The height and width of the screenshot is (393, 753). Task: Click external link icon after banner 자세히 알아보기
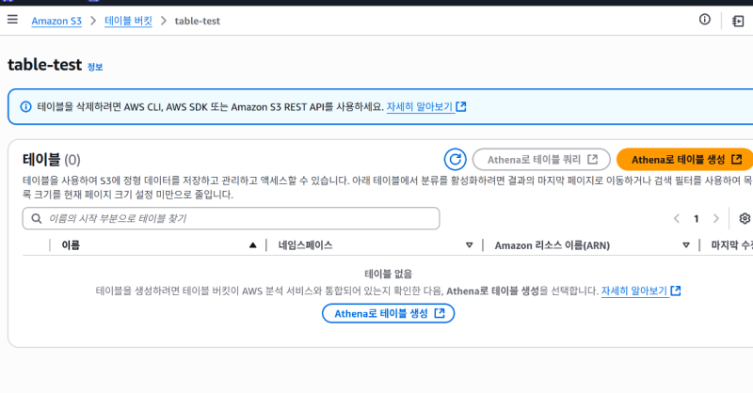[461, 106]
